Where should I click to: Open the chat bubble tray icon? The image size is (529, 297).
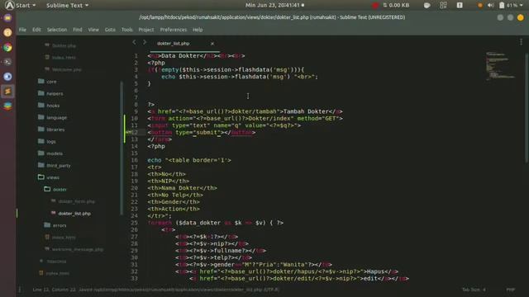coord(427,5)
